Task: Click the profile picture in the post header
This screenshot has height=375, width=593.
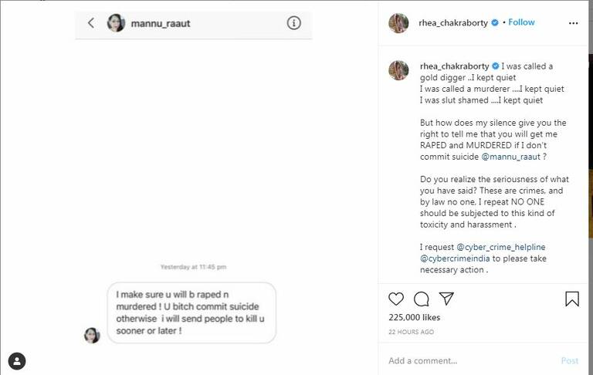Action: (398, 22)
